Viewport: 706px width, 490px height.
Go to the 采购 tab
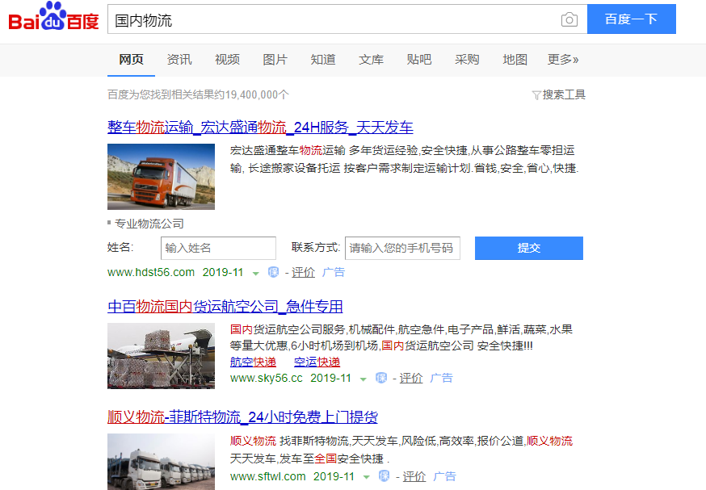467,60
